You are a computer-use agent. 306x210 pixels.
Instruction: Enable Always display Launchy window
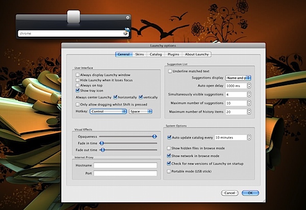pyautogui.click(x=78, y=75)
